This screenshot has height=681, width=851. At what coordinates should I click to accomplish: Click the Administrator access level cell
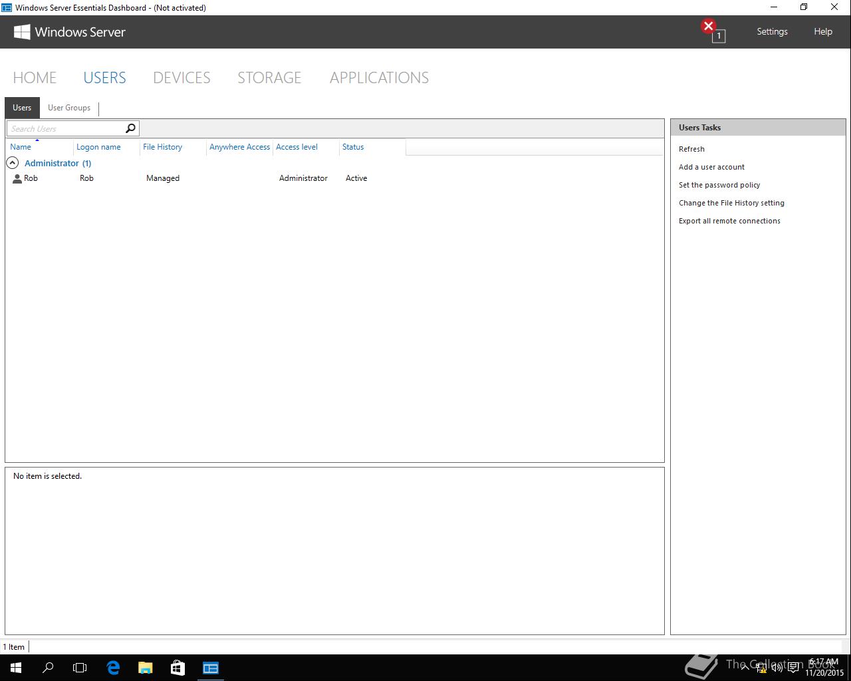[x=303, y=178]
